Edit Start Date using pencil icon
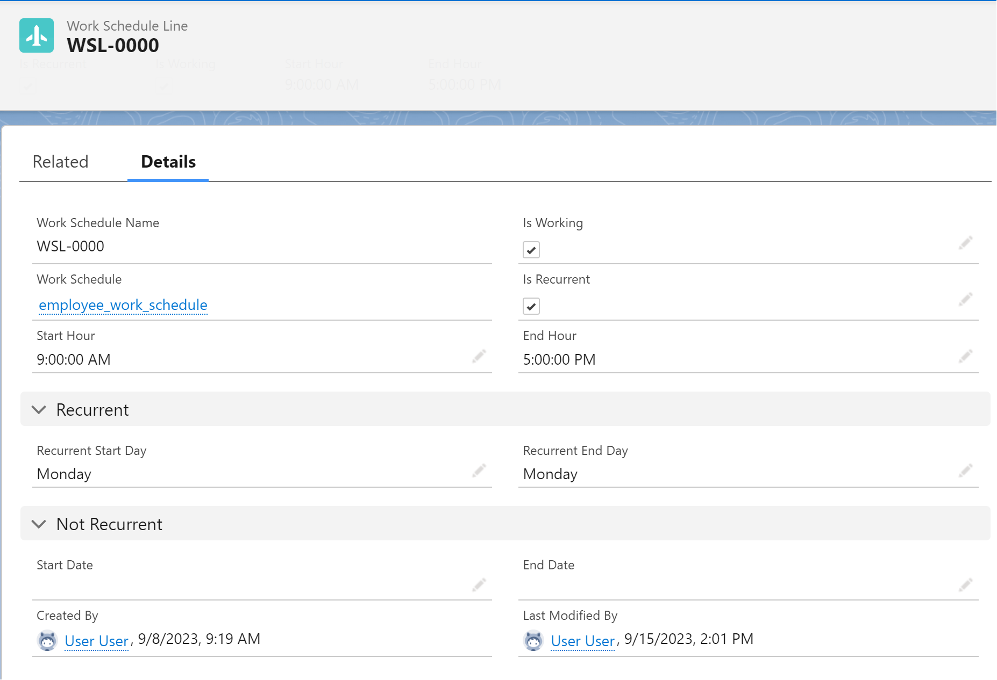 tap(479, 585)
